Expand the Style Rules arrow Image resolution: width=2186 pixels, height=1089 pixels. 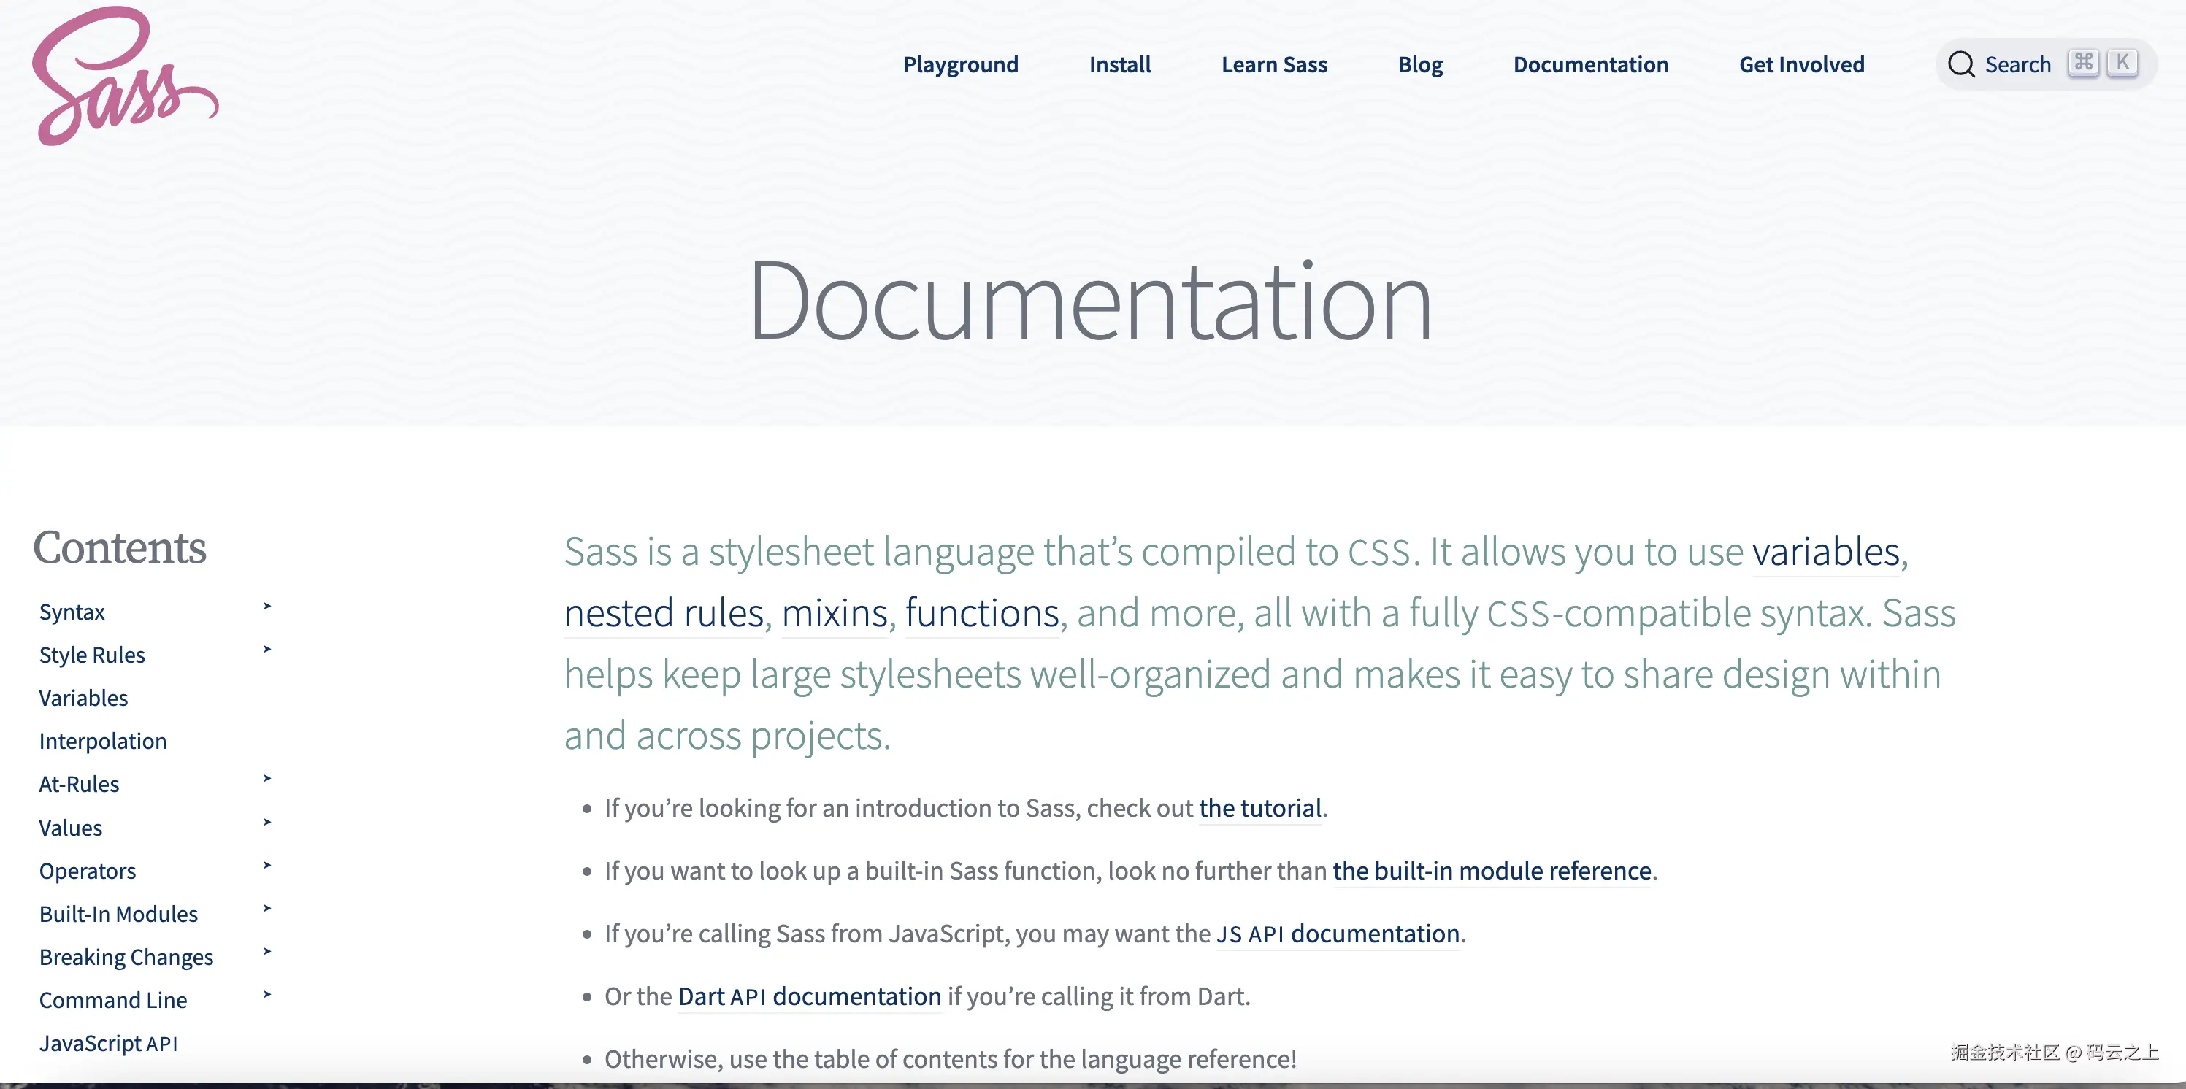266,650
